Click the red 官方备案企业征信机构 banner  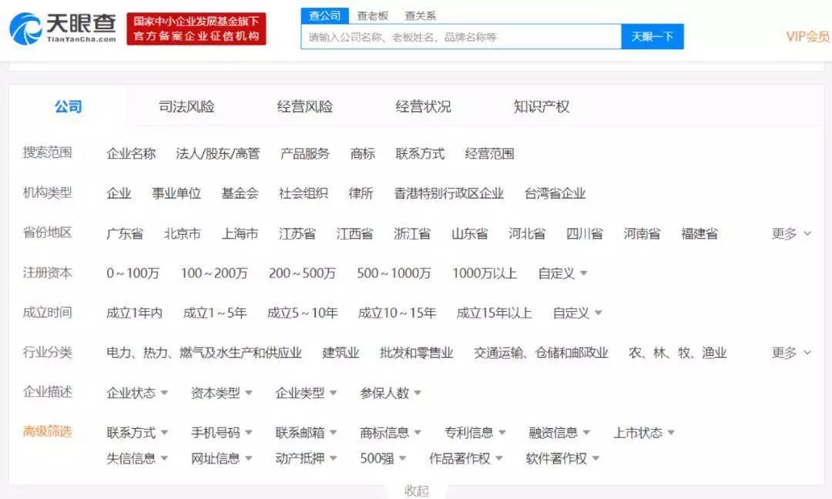pyautogui.click(x=196, y=28)
